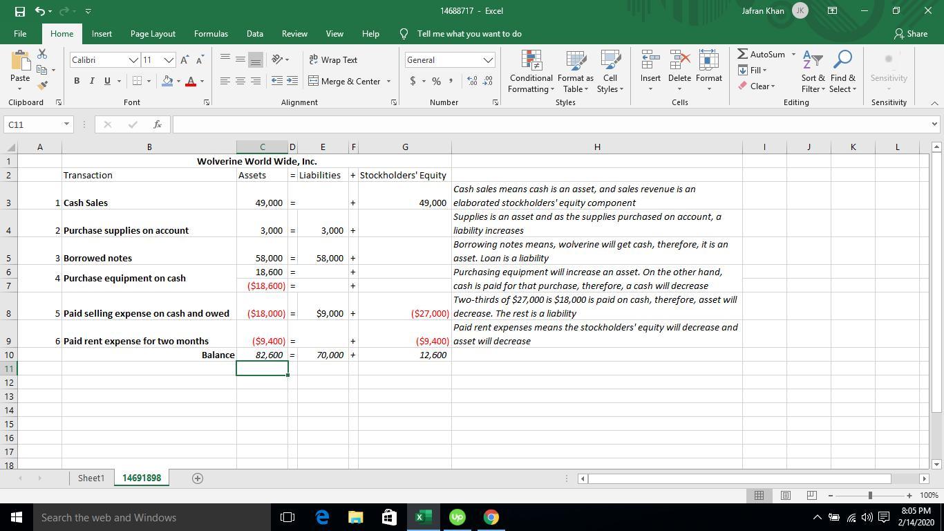Click the Share button
944x531 pixels.
coord(910,34)
